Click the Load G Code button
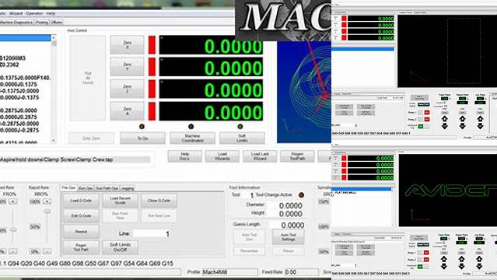Screen dimensions: 497x280 (81, 201)
